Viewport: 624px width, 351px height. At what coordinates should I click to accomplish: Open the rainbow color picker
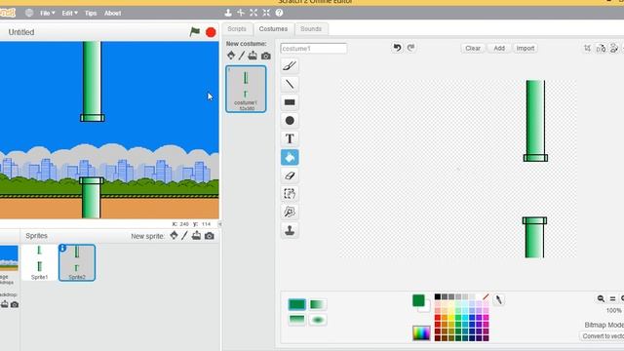point(421,332)
